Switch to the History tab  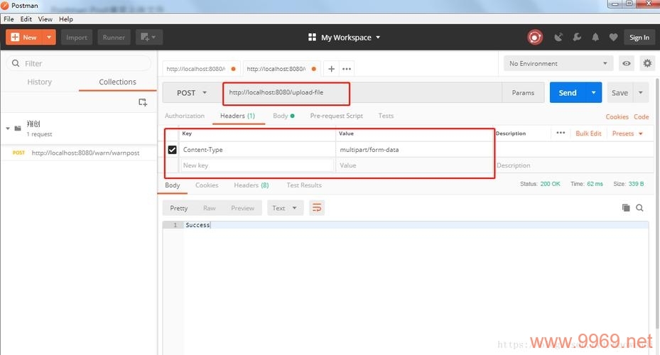(x=40, y=82)
